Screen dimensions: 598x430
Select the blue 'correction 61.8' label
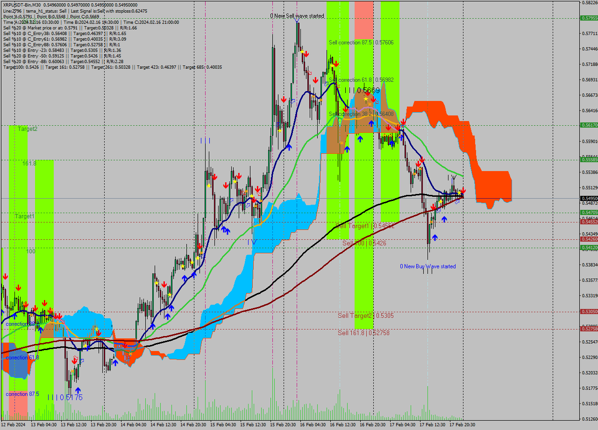click(22, 358)
